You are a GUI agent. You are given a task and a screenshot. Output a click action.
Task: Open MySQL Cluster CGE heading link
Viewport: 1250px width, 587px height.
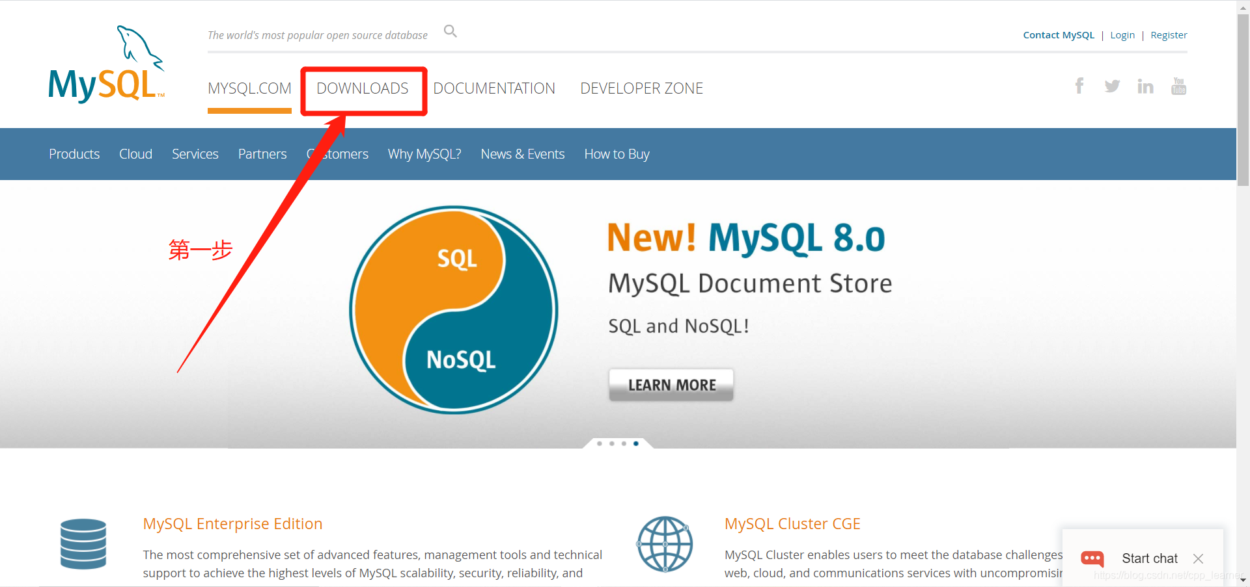coord(792,524)
